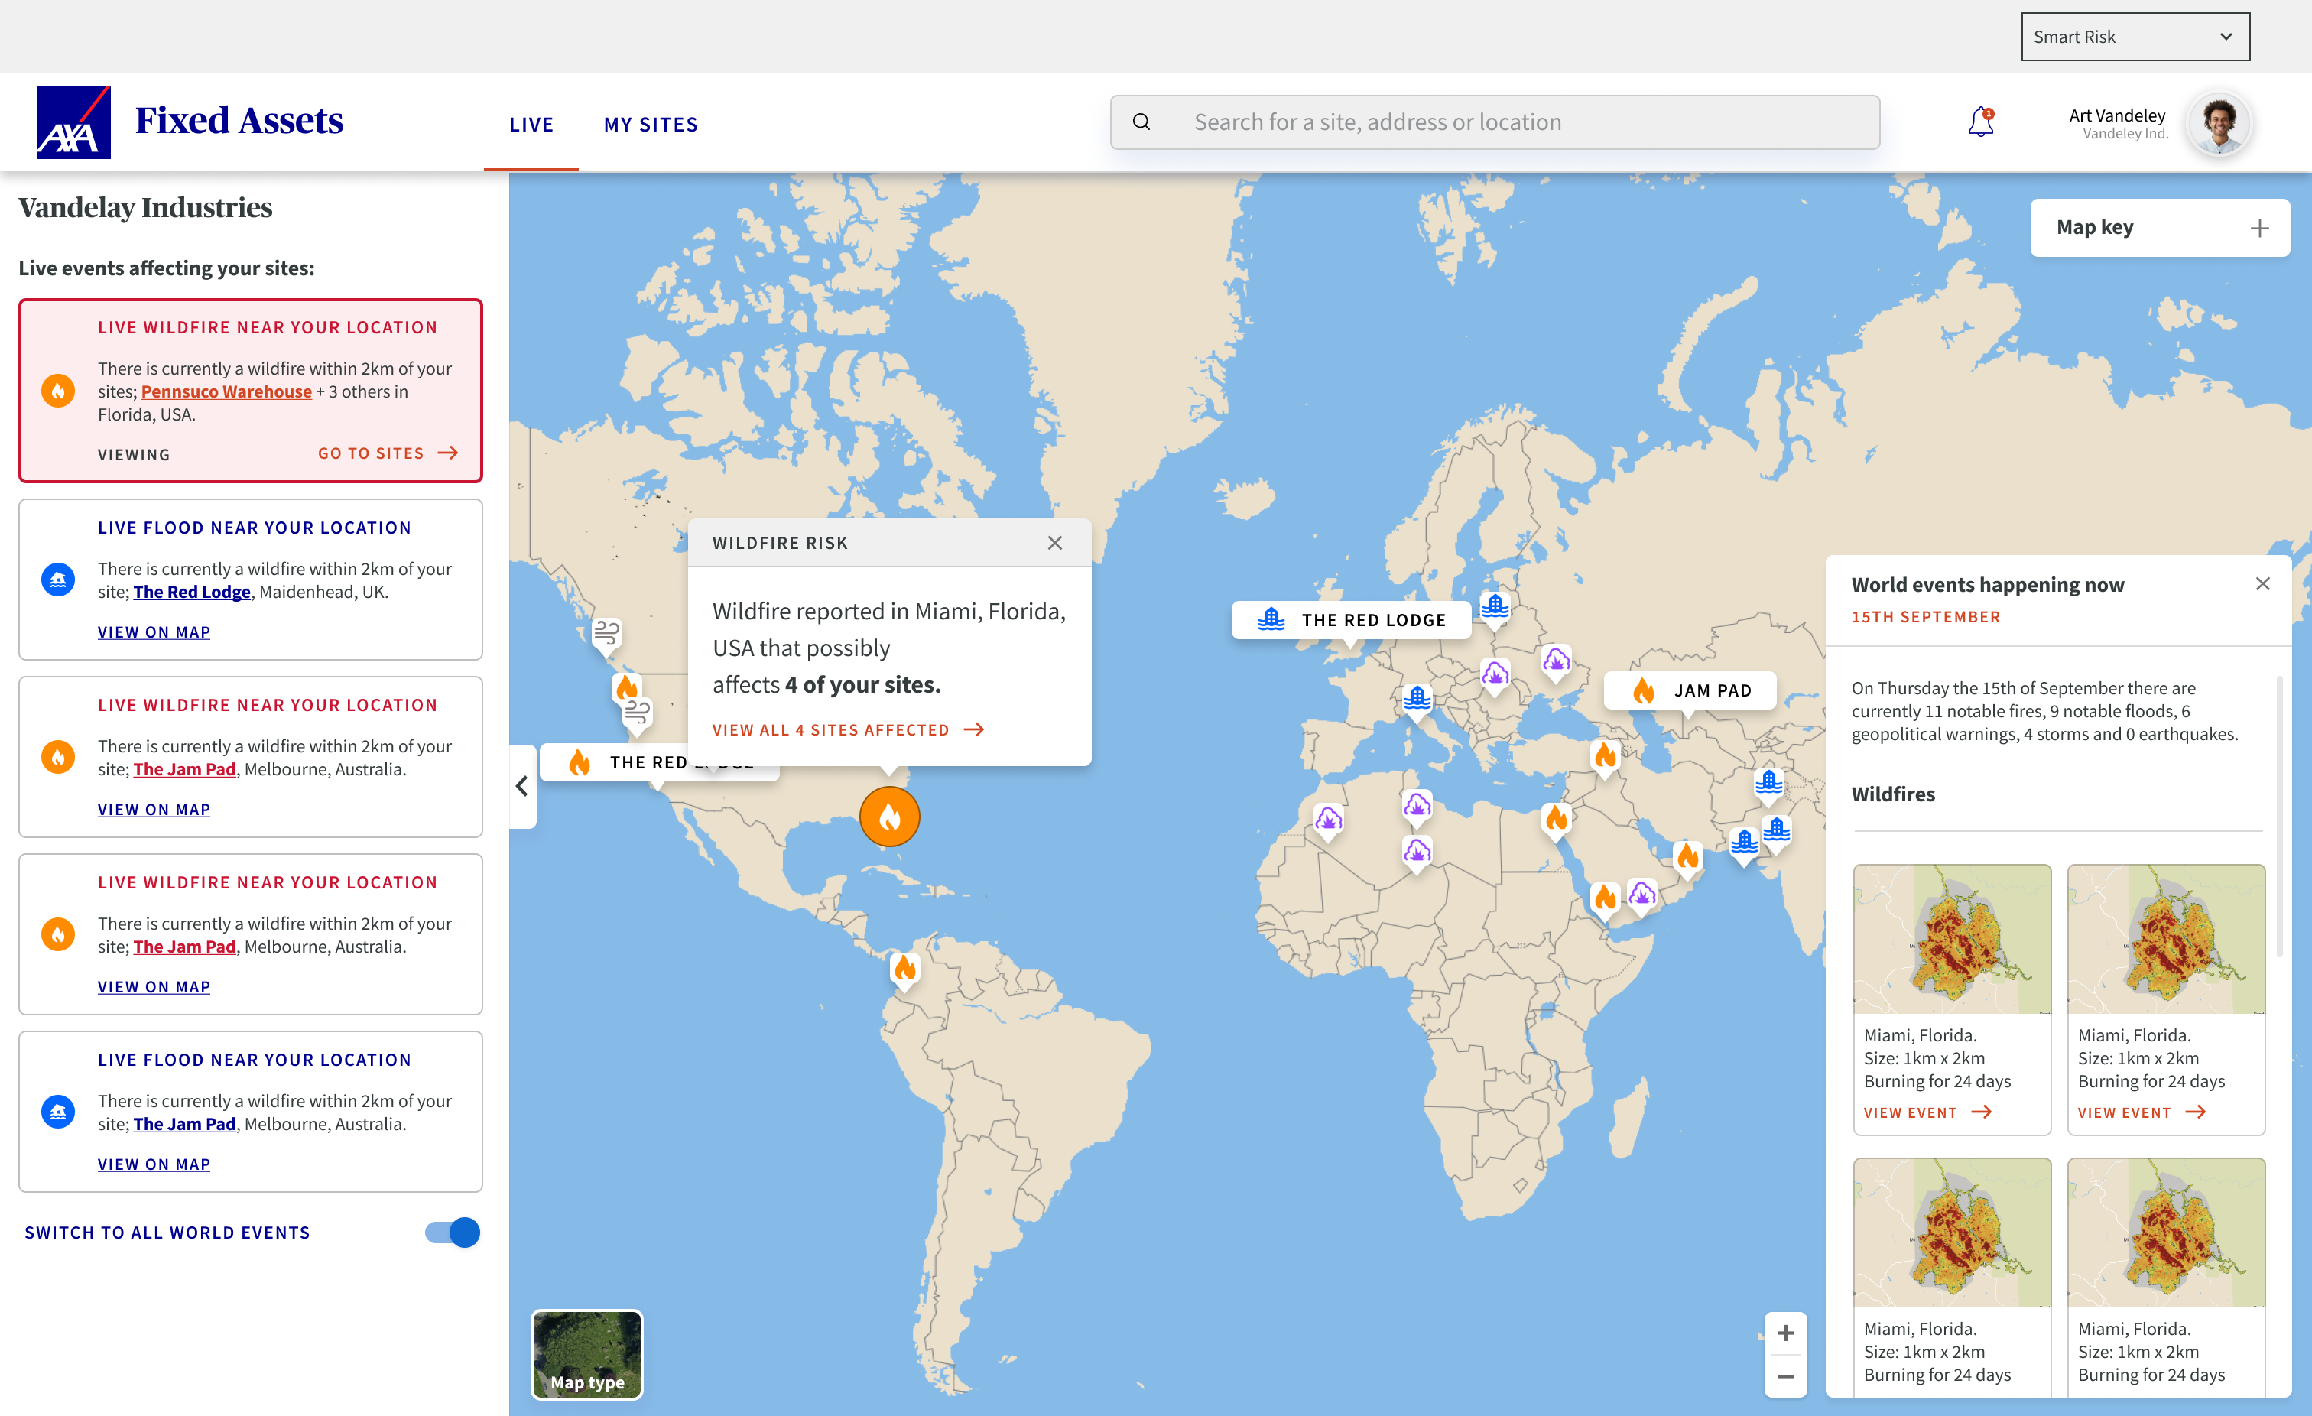Zoom out on the map

point(1786,1376)
